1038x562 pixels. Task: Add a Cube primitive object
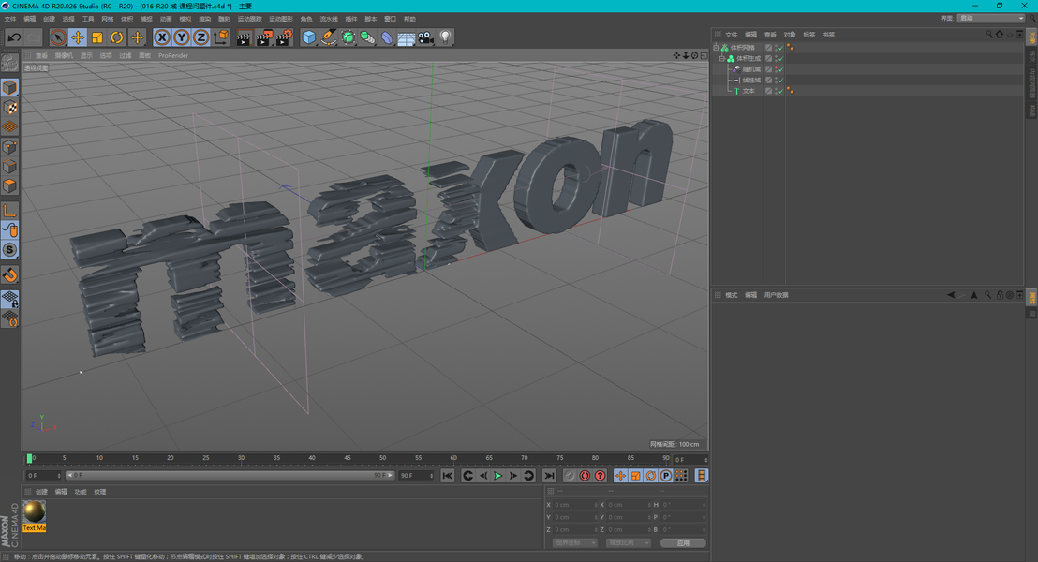pyautogui.click(x=308, y=37)
